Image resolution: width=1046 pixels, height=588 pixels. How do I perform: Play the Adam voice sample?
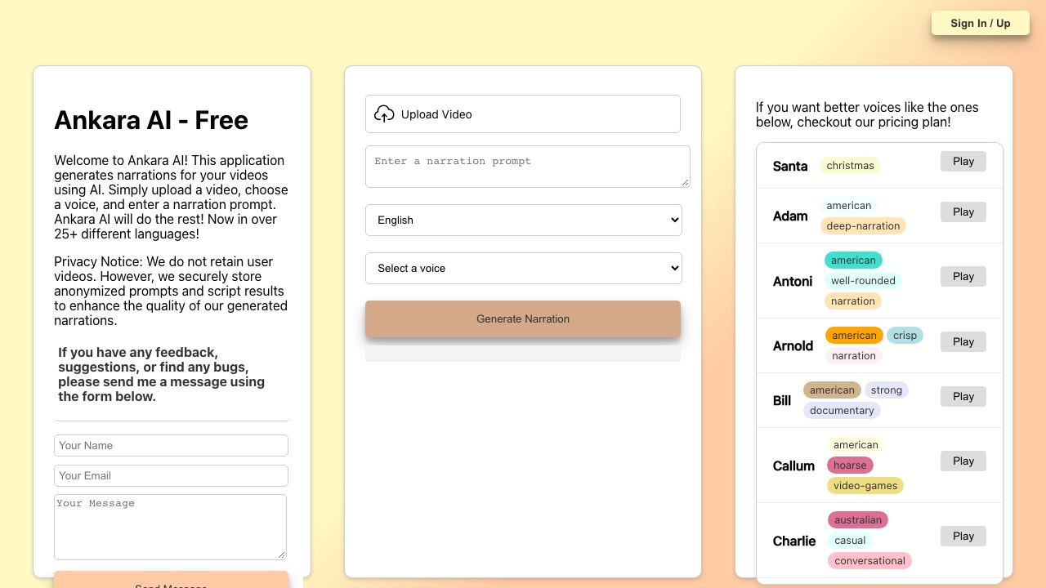point(963,212)
